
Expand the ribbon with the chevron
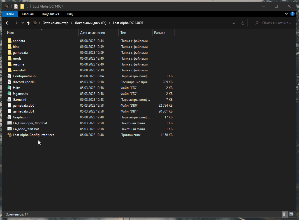click(286, 14)
